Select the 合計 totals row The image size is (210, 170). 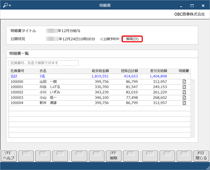coord(100,76)
